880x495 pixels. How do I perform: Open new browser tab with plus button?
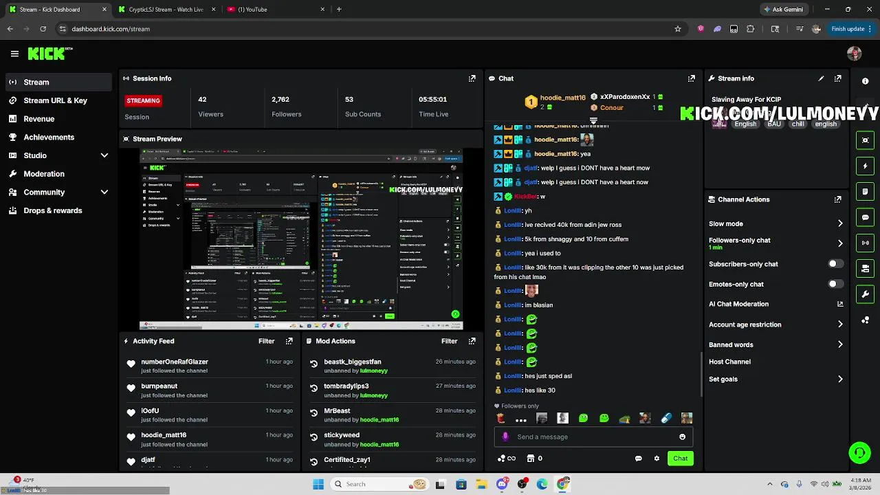339,10
